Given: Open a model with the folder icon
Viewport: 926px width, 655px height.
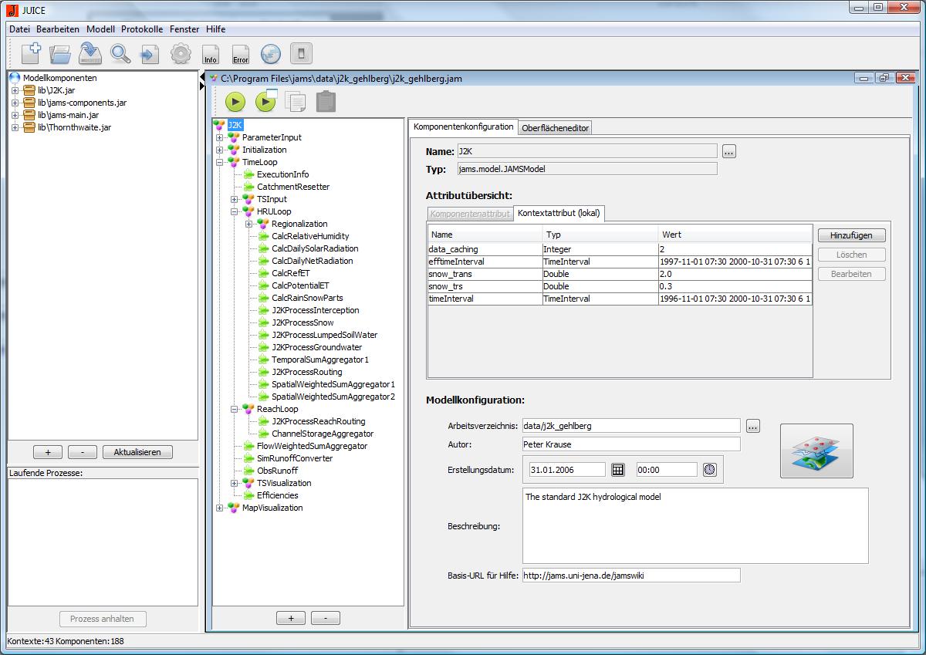Looking at the screenshot, I should click(60, 54).
